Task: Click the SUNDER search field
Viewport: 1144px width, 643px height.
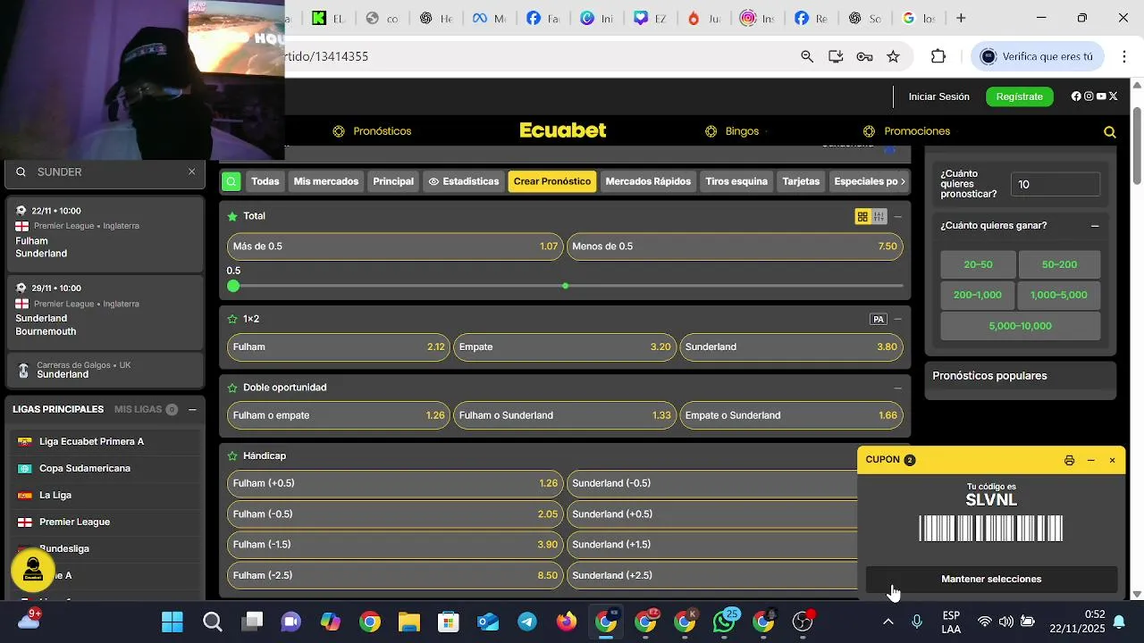Action: point(105,171)
